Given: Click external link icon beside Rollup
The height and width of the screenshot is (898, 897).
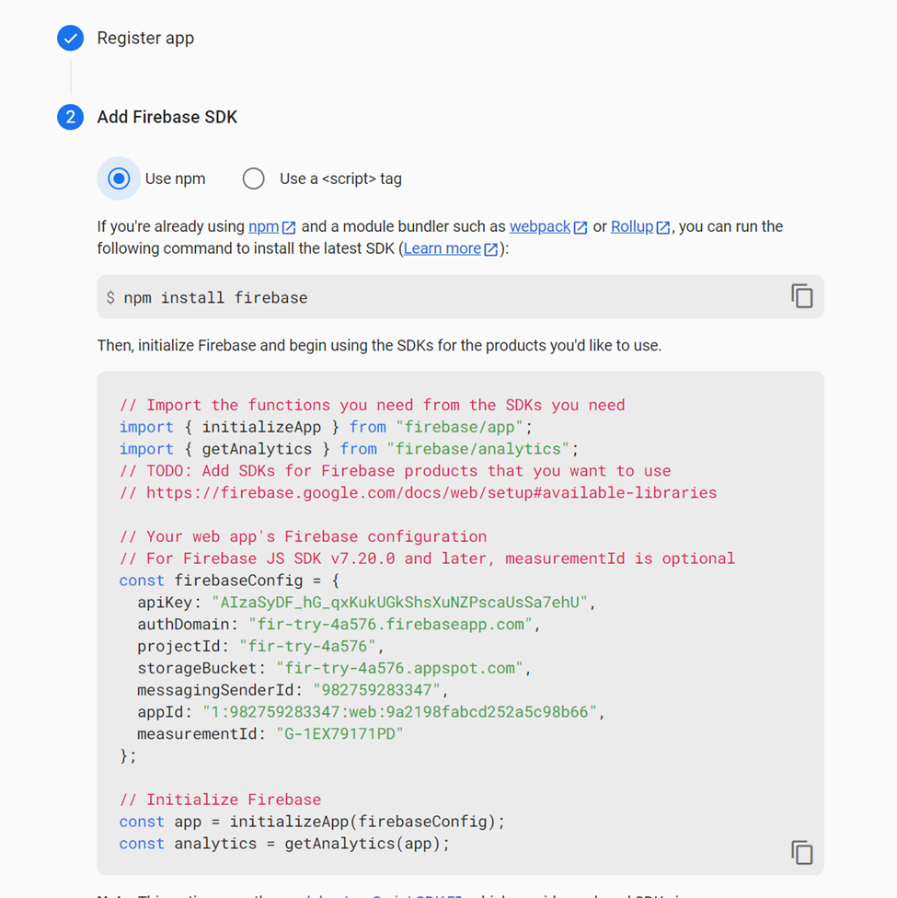Looking at the screenshot, I should click(x=663, y=227).
